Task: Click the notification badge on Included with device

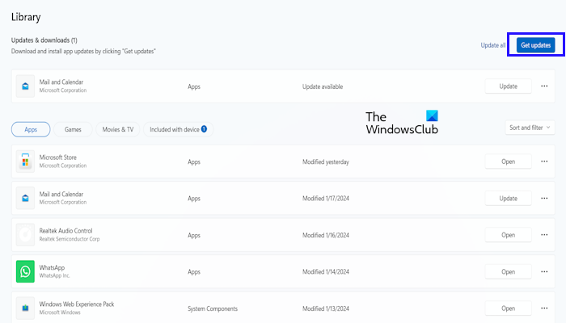Action: (204, 129)
